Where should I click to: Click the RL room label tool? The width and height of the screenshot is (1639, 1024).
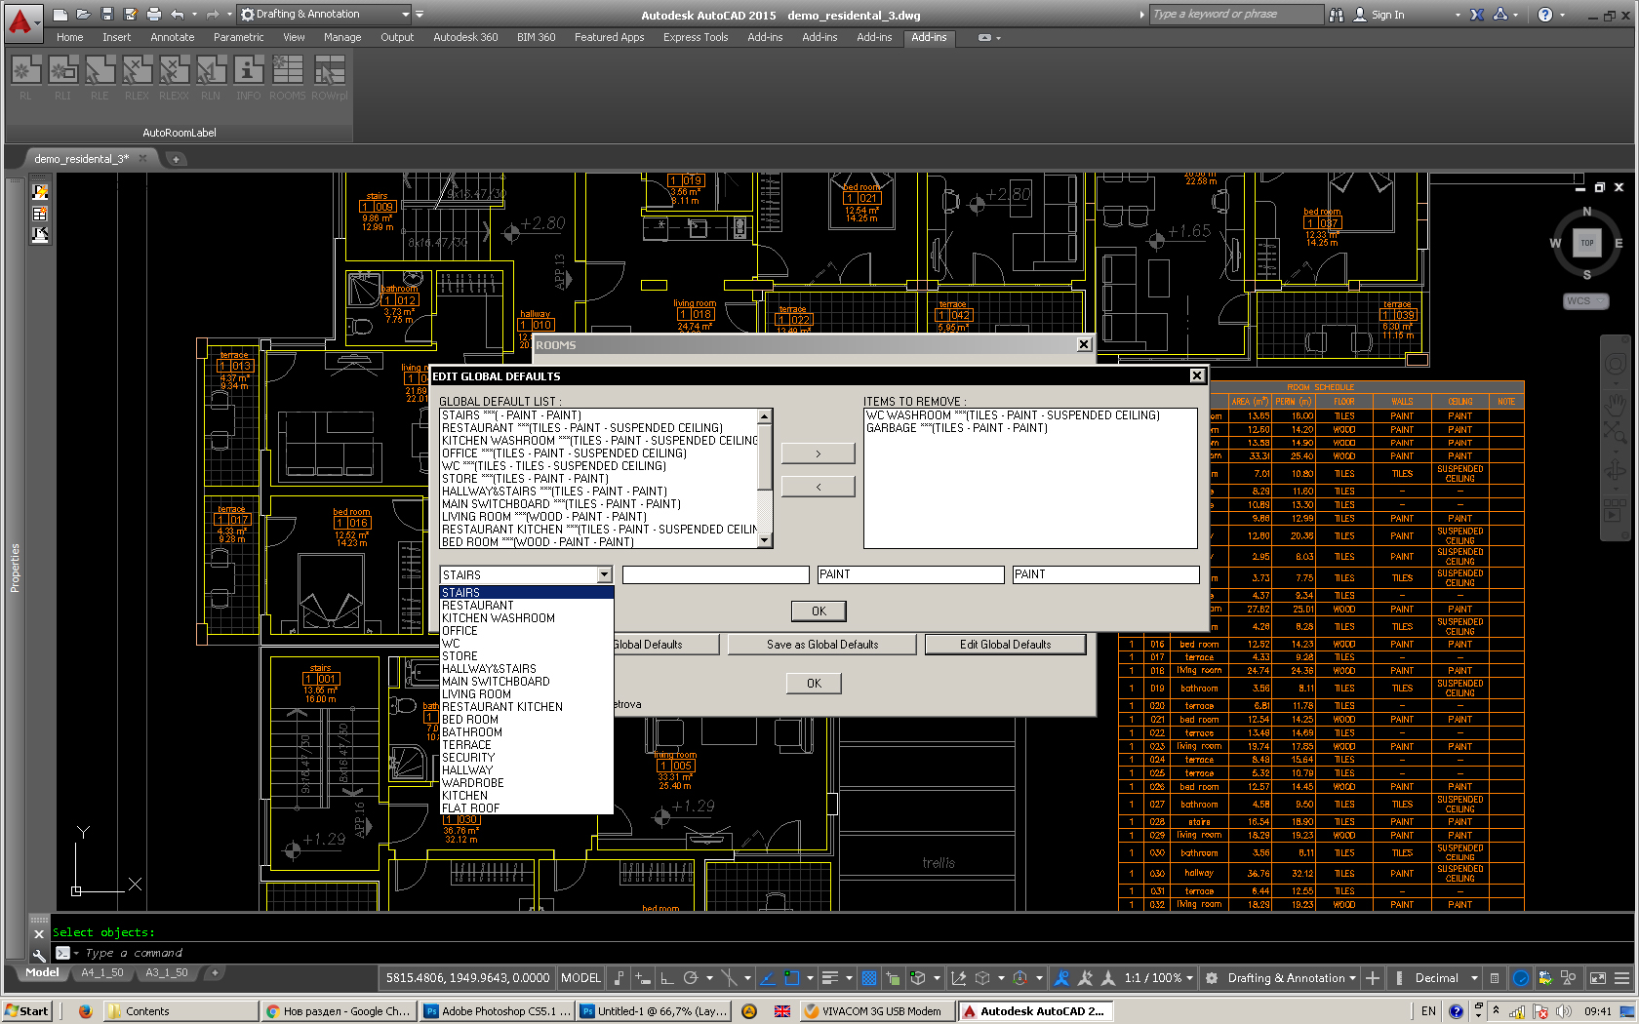pyautogui.click(x=26, y=71)
